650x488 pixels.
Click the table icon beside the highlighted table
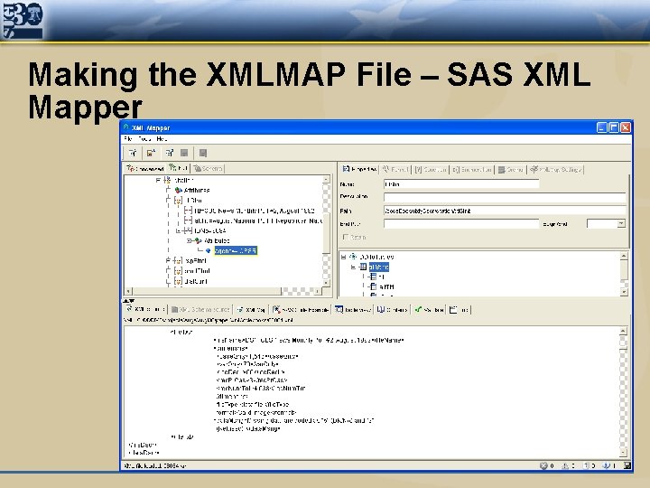(x=363, y=267)
